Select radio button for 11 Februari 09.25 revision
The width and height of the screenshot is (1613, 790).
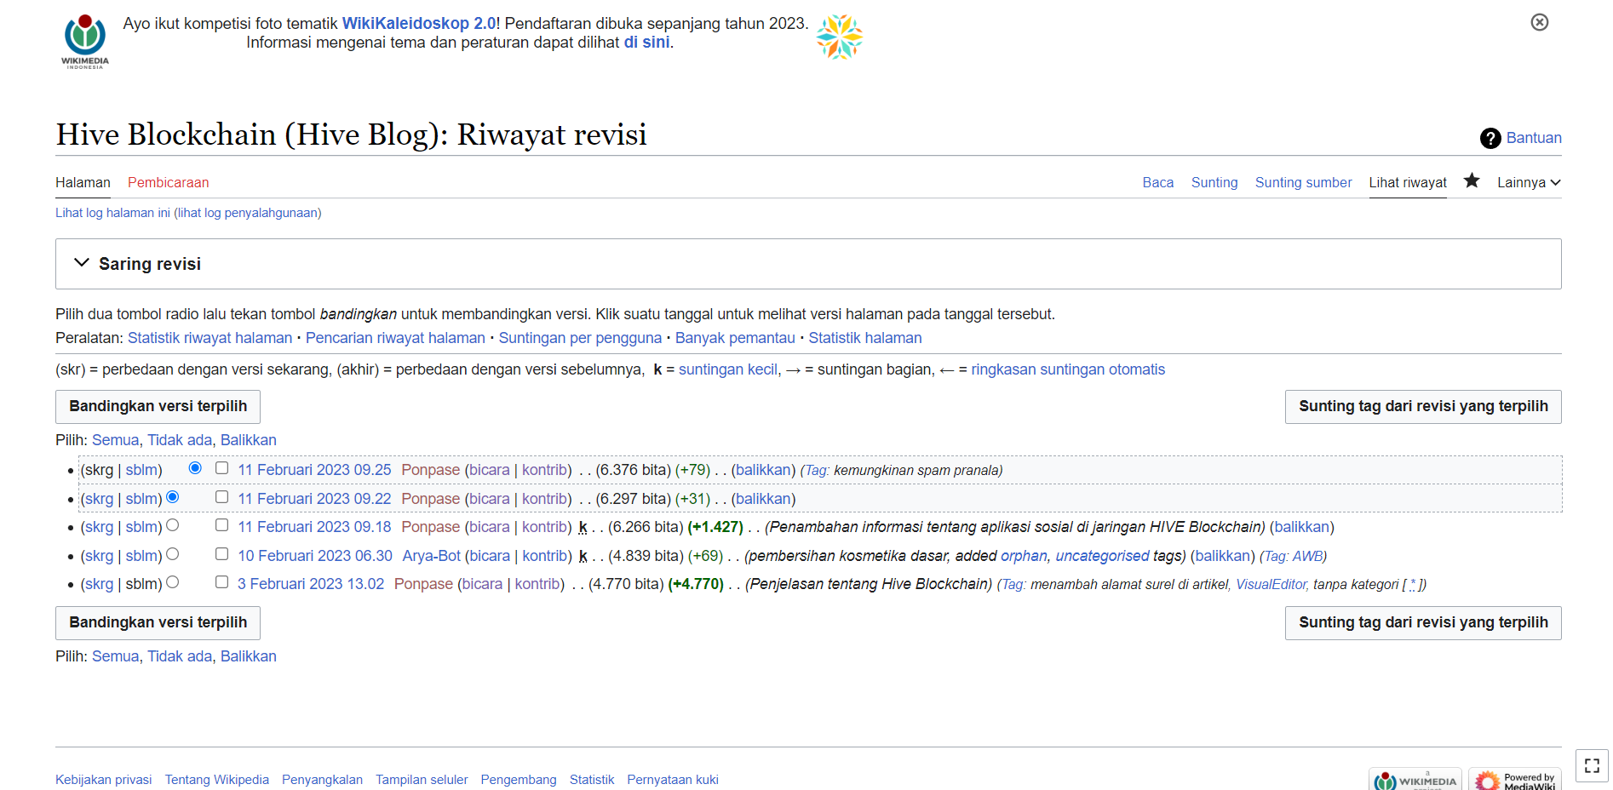[x=195, y=468]
